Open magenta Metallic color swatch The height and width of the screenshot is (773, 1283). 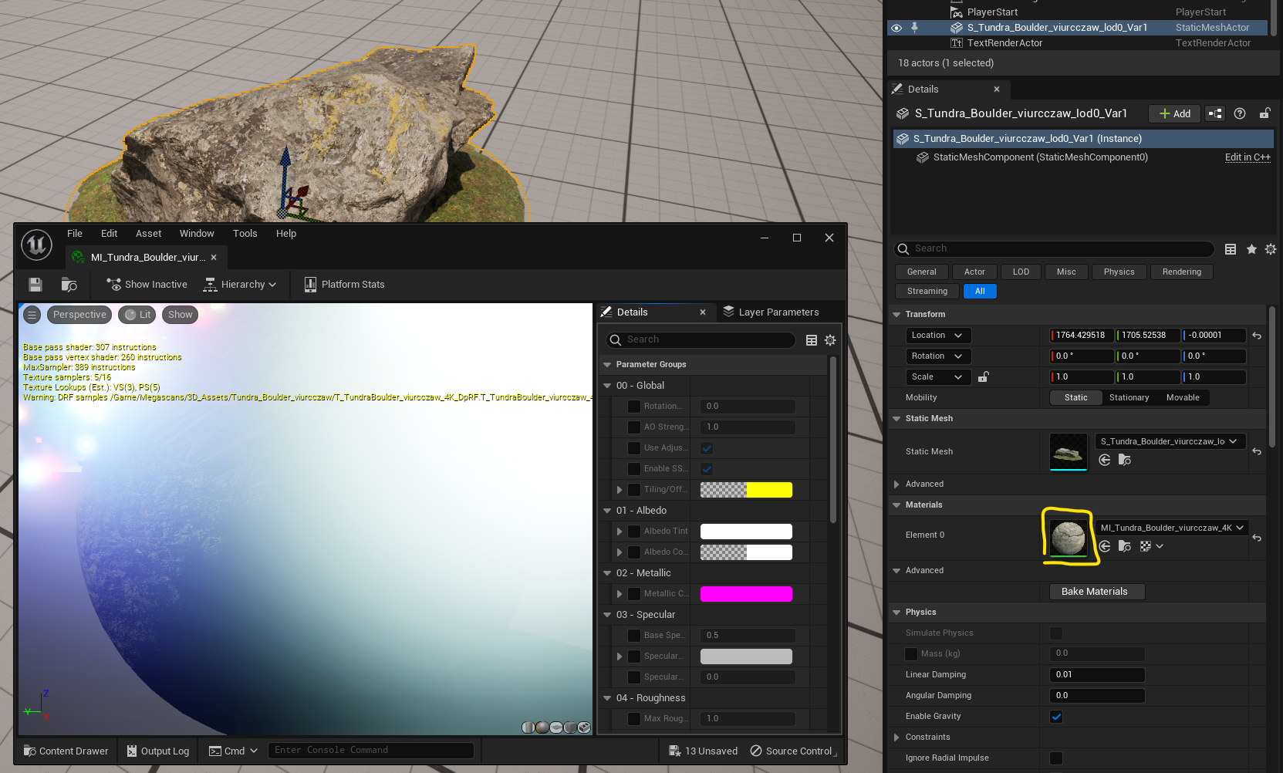tap(746, 594)
